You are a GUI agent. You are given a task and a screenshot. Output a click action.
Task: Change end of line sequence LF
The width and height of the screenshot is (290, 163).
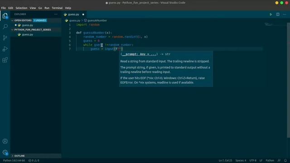click(x=261, y=160)
